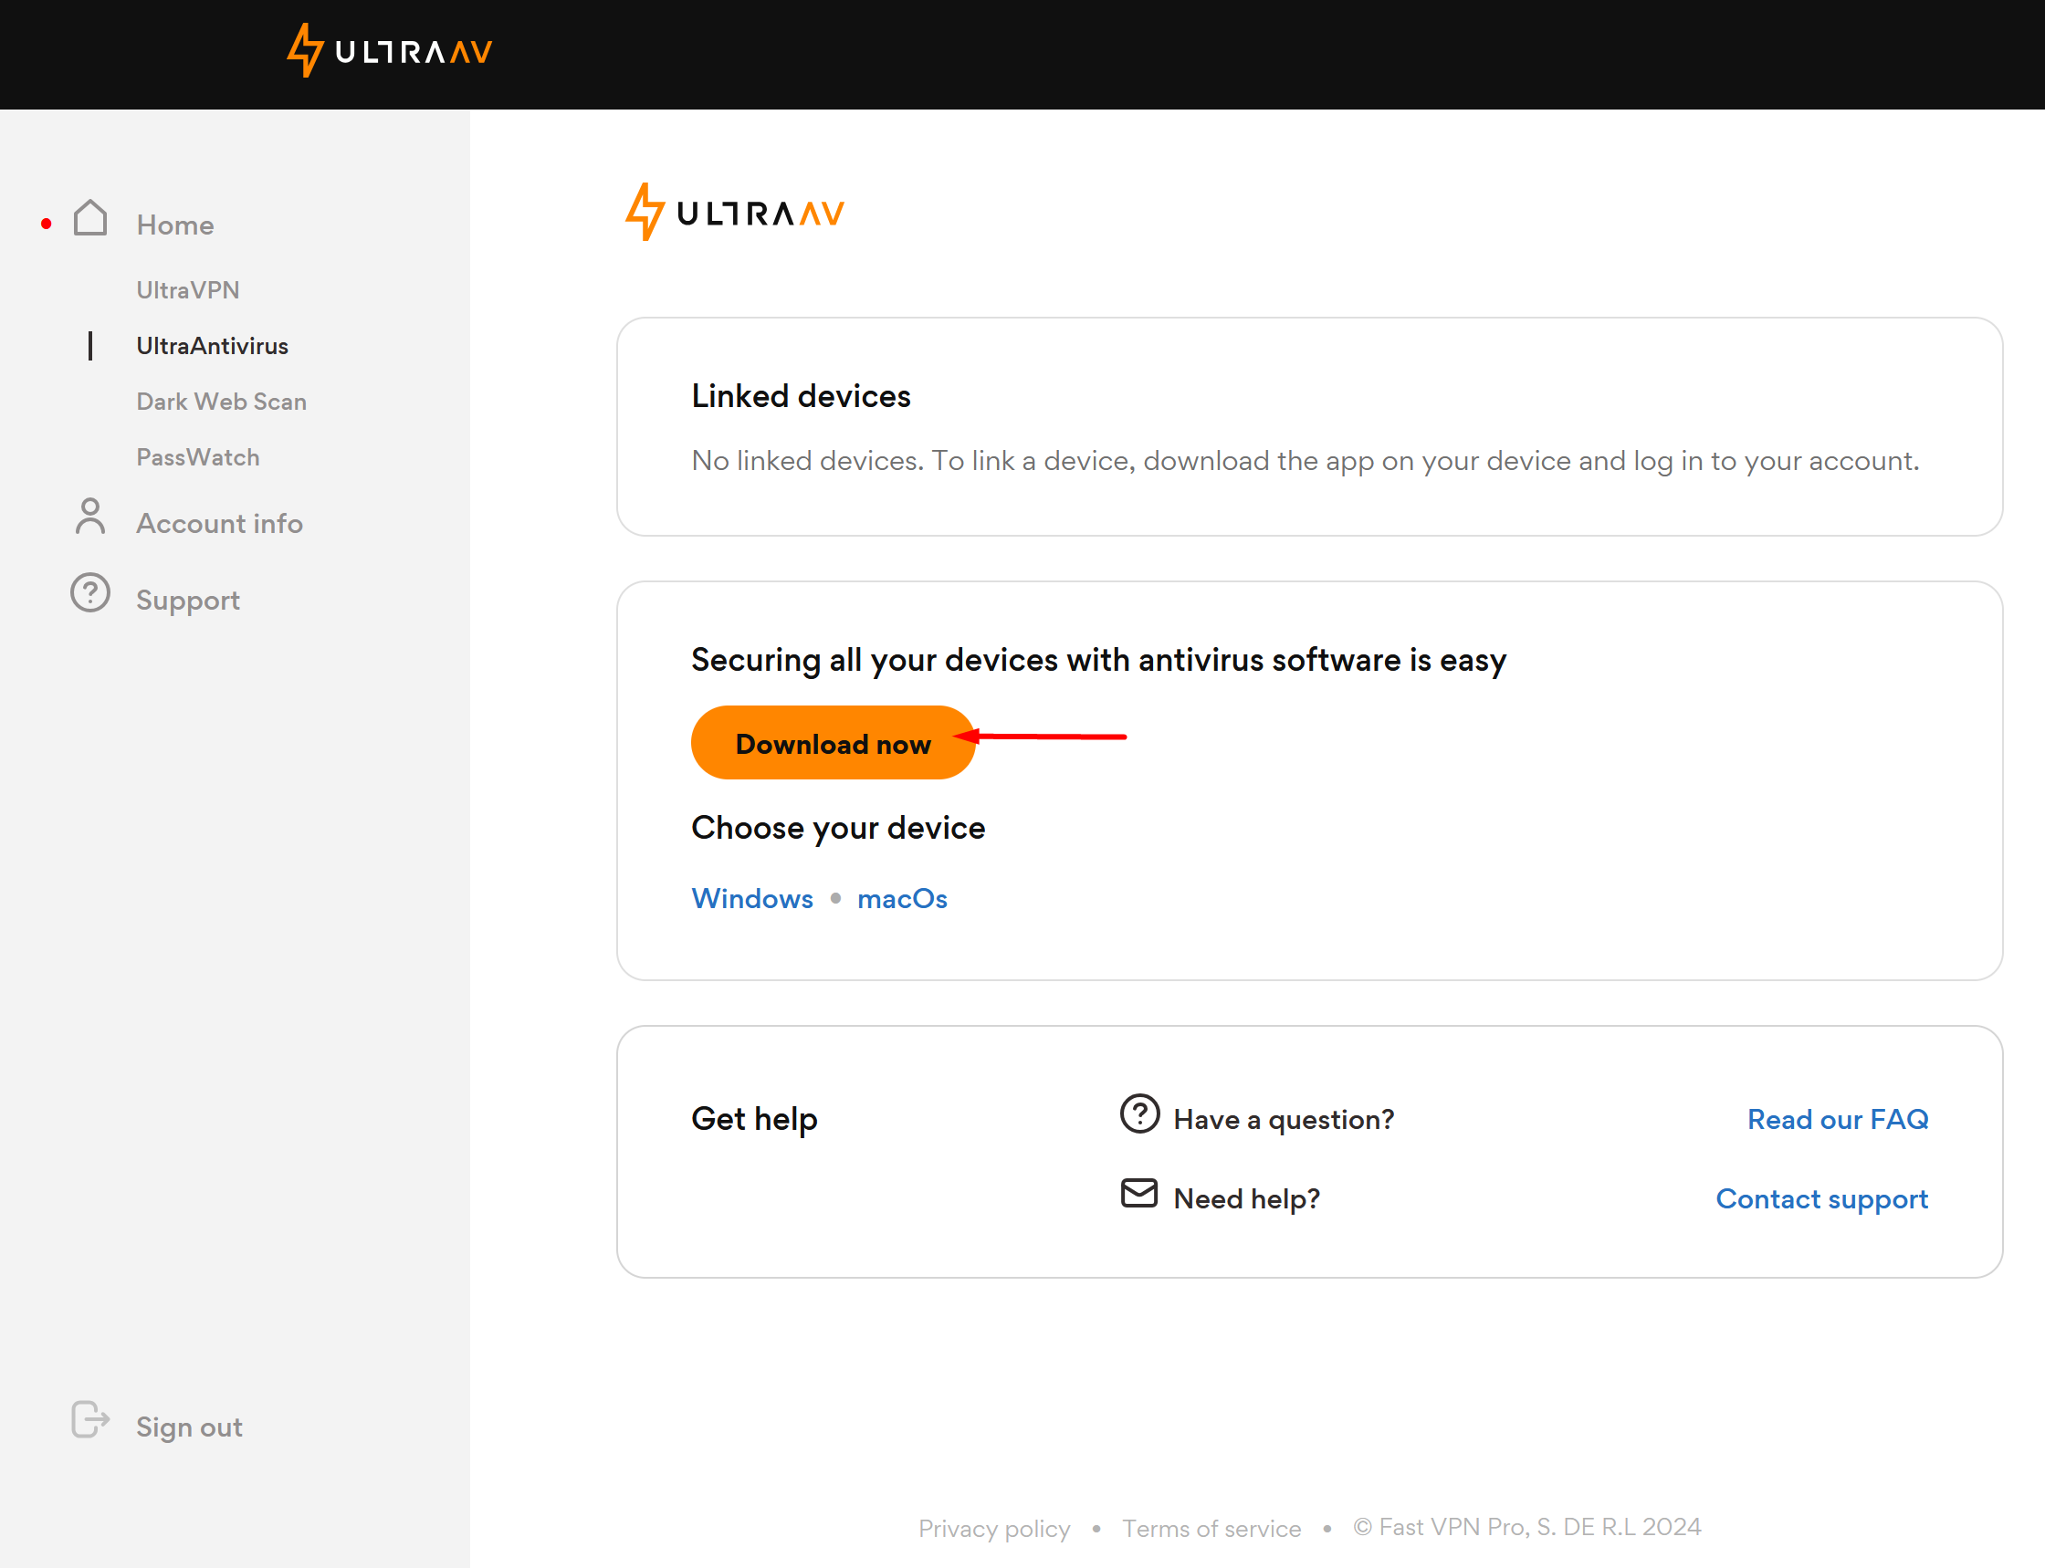Click the Account info person icon
Screen dimensions: 2045x1568
(x=90, y=517)
